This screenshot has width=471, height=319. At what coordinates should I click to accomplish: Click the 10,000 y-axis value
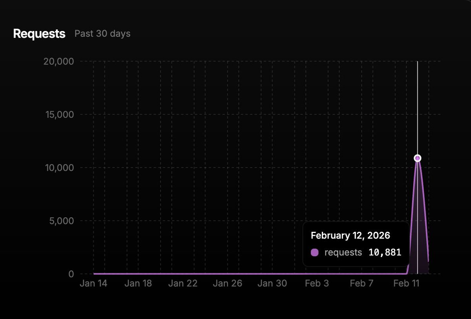[x=60, y=168]
